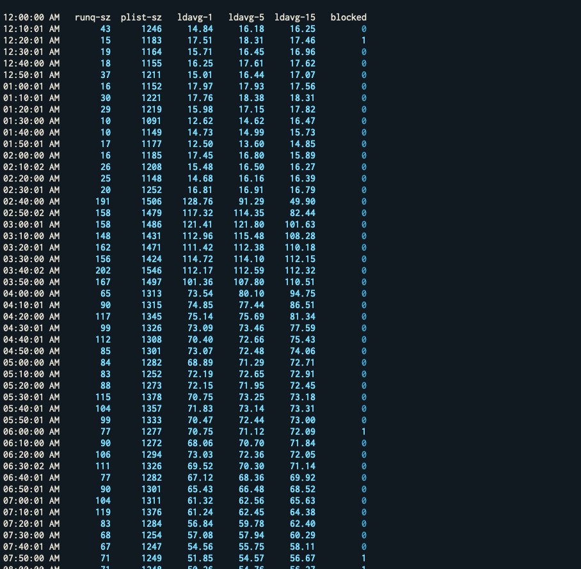Click runq-sz value 117
Image resolution: width=581 pixels, height=569 pixels.
[x=103, y=316]
